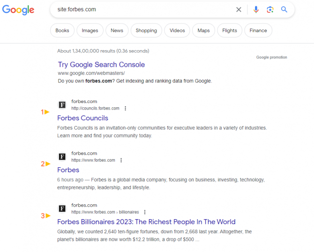Open the Finance filter
This screenshot has width=314, height=252.
(258, 30)
